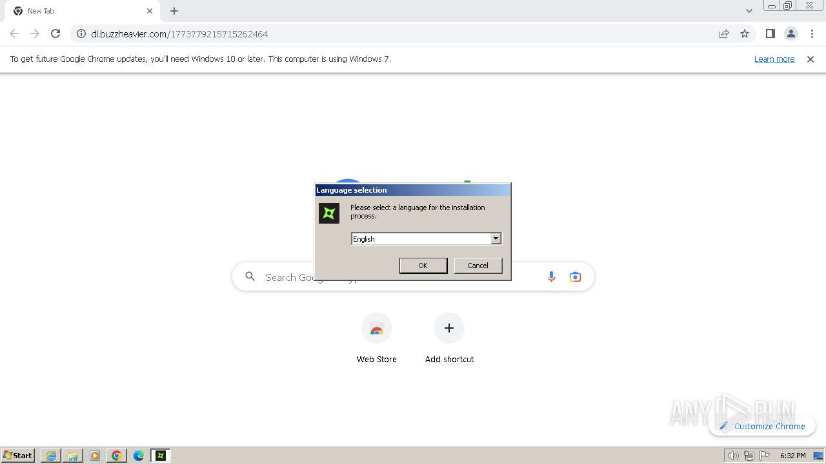Viewport: 826px width, 464px height.
Task: Open Chrome three-dot menu
Action: click(812, 34)
